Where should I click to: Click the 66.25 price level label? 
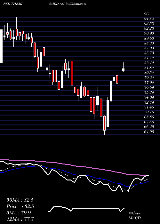click(149, 127)
